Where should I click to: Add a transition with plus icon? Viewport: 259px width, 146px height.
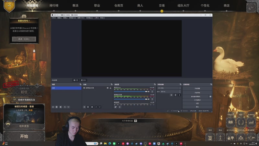(171, 95)
